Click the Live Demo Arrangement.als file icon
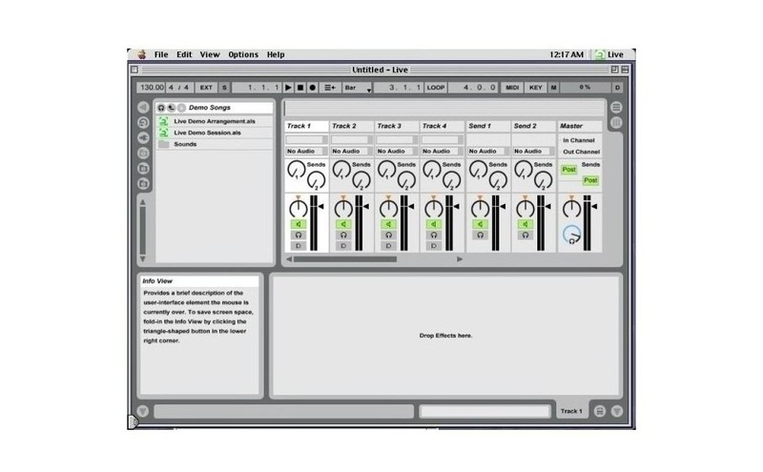Image resolution: width=763 pixels, height=472 pixels. pyautogui.click(x=164, y=121)
